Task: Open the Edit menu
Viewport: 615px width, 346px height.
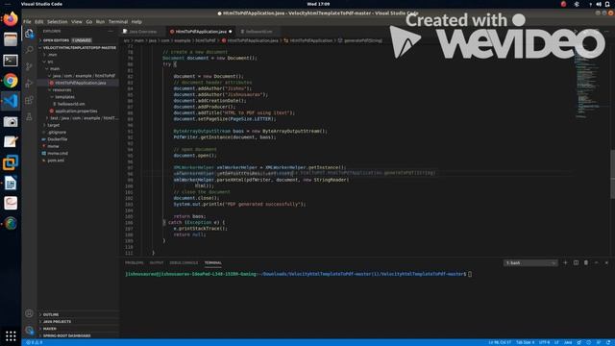Action: pos(38,22)
